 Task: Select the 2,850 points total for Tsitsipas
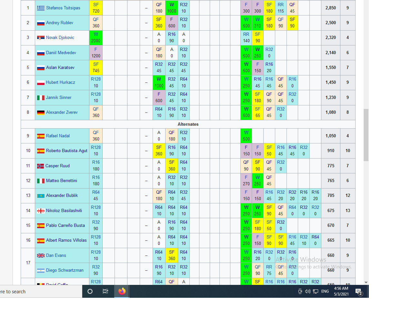(331, 8)
